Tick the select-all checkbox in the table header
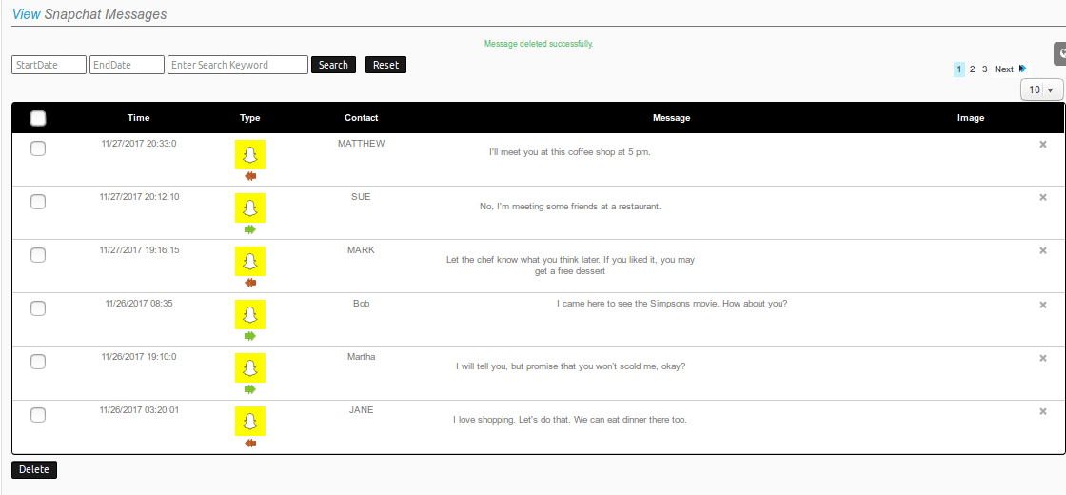The height and width of the screenshot is (495, 1066). (38, 118)
